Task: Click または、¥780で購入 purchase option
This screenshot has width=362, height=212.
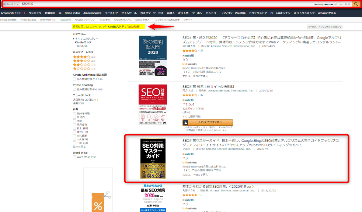Action: 195,76
